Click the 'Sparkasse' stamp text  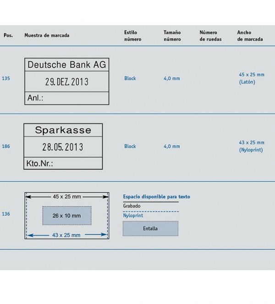(x=63, y=130)
